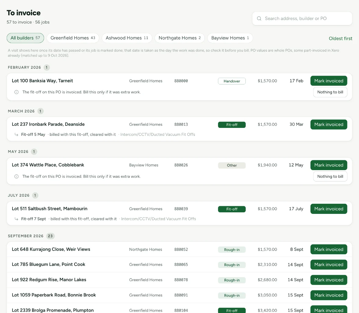Image resolution: width=359 pixels, height=313 pixels.
Task: Mark Lot 1059 Paperbark Road as invoiced
Action: pyautogui.click(x=329, y=295)
